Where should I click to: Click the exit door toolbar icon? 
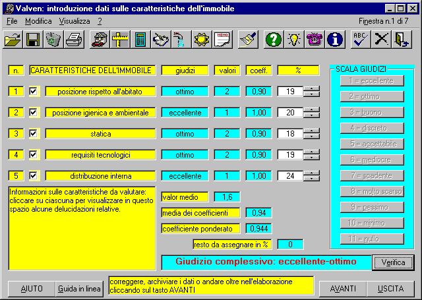[x=401, y=40]
